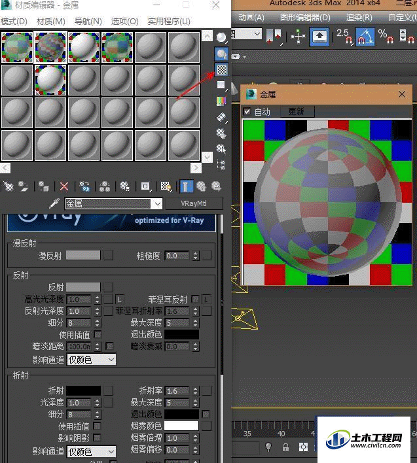Click Put to Library icon
The height and width of the screenshot is (463, 417).
point(124,186)
